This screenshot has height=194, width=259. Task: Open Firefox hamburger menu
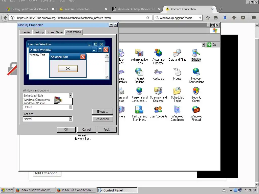(254, 18)
